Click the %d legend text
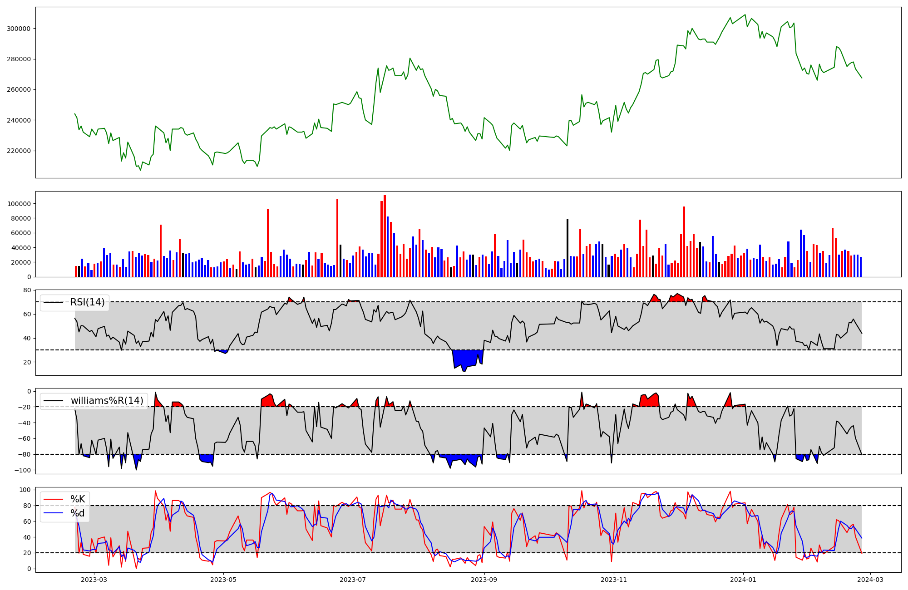Screen dimensions: 908x590 pos(78,513)
